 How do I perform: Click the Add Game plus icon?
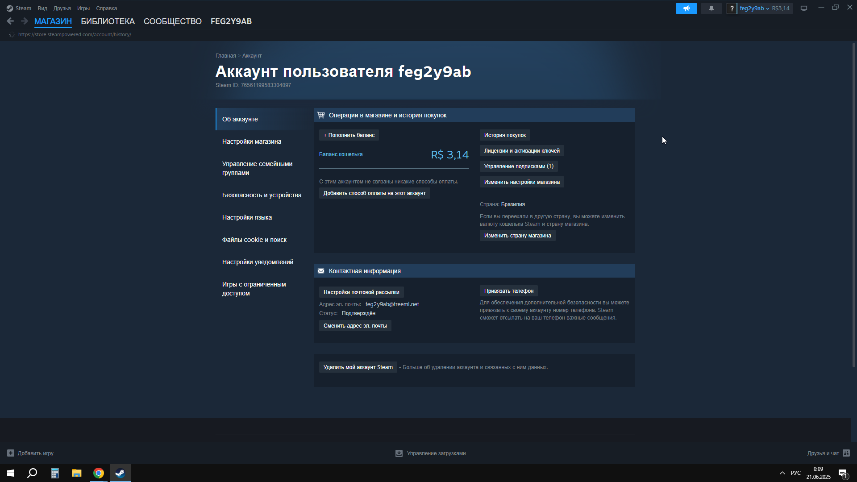click(x=11, y=453)
